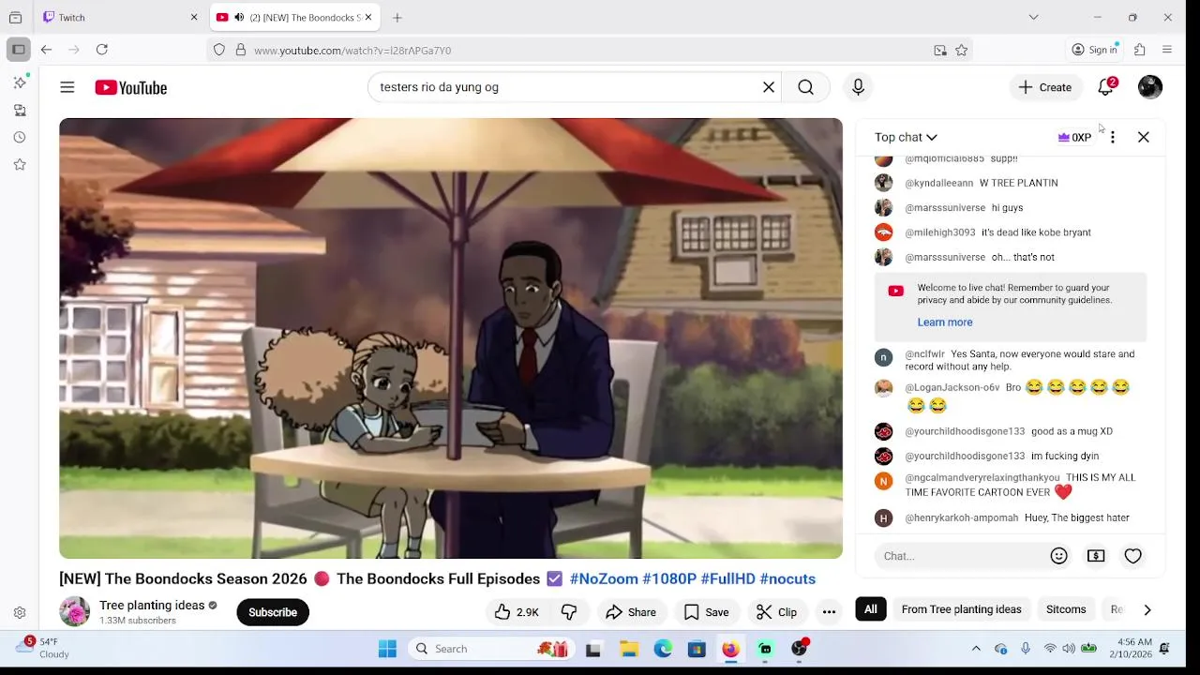Open sidebar bookmarks star icon
Viewport: 1200px width, 675px height.
pyautogui.click(x=20, y=164)
